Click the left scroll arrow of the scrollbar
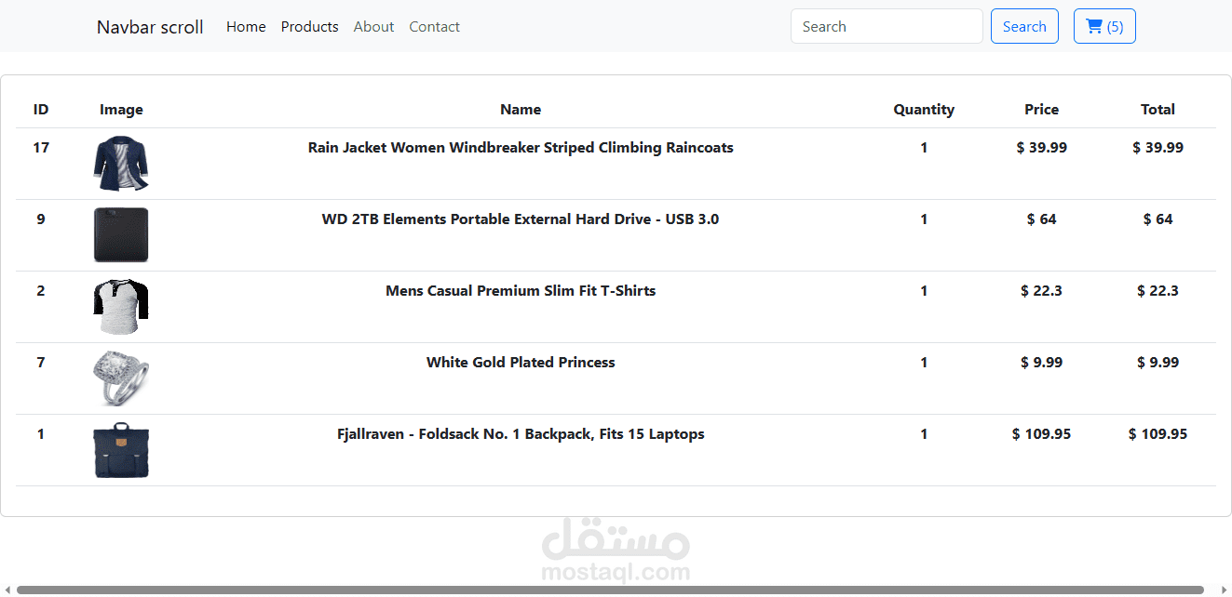 point(7,590)
